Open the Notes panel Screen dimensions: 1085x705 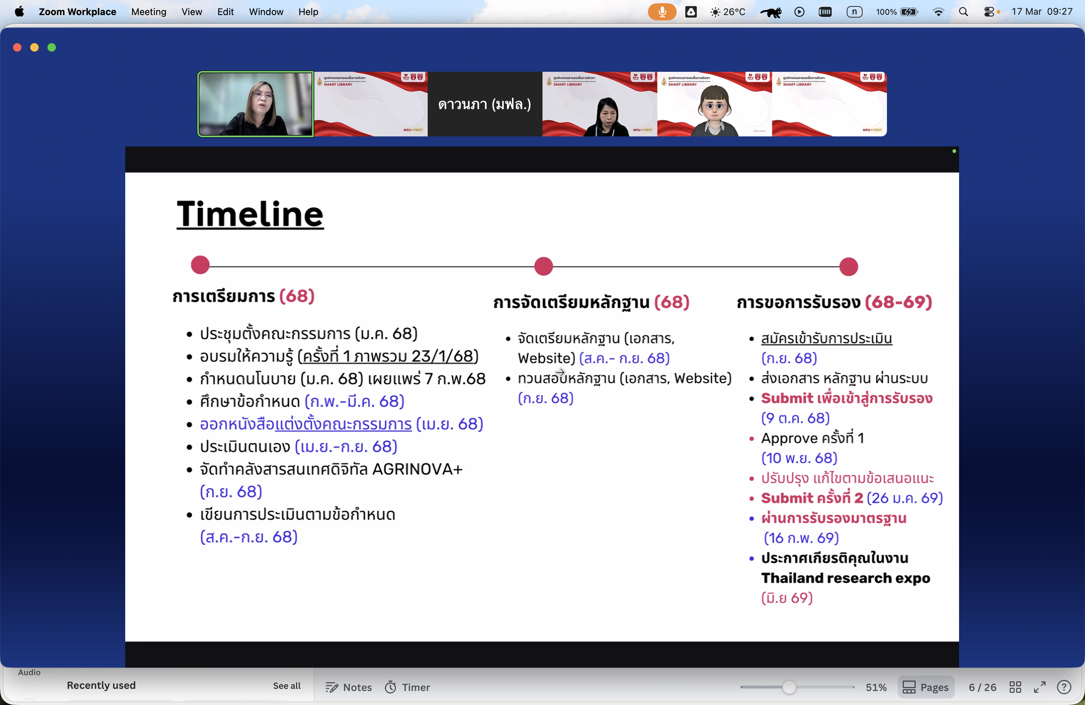(x=349, y=687)
